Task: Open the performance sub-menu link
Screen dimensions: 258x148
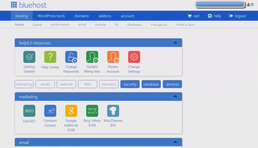Action: (x=60, y=24)
